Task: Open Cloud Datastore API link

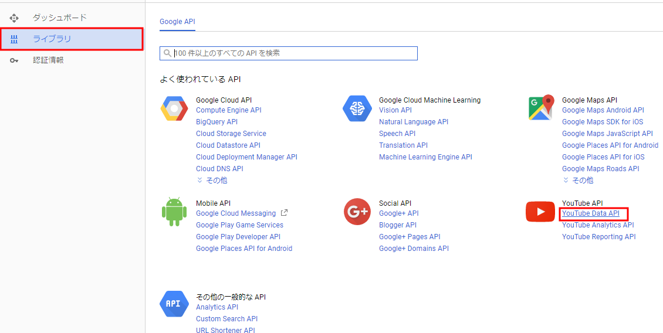Action: click(x=228, y=145)
